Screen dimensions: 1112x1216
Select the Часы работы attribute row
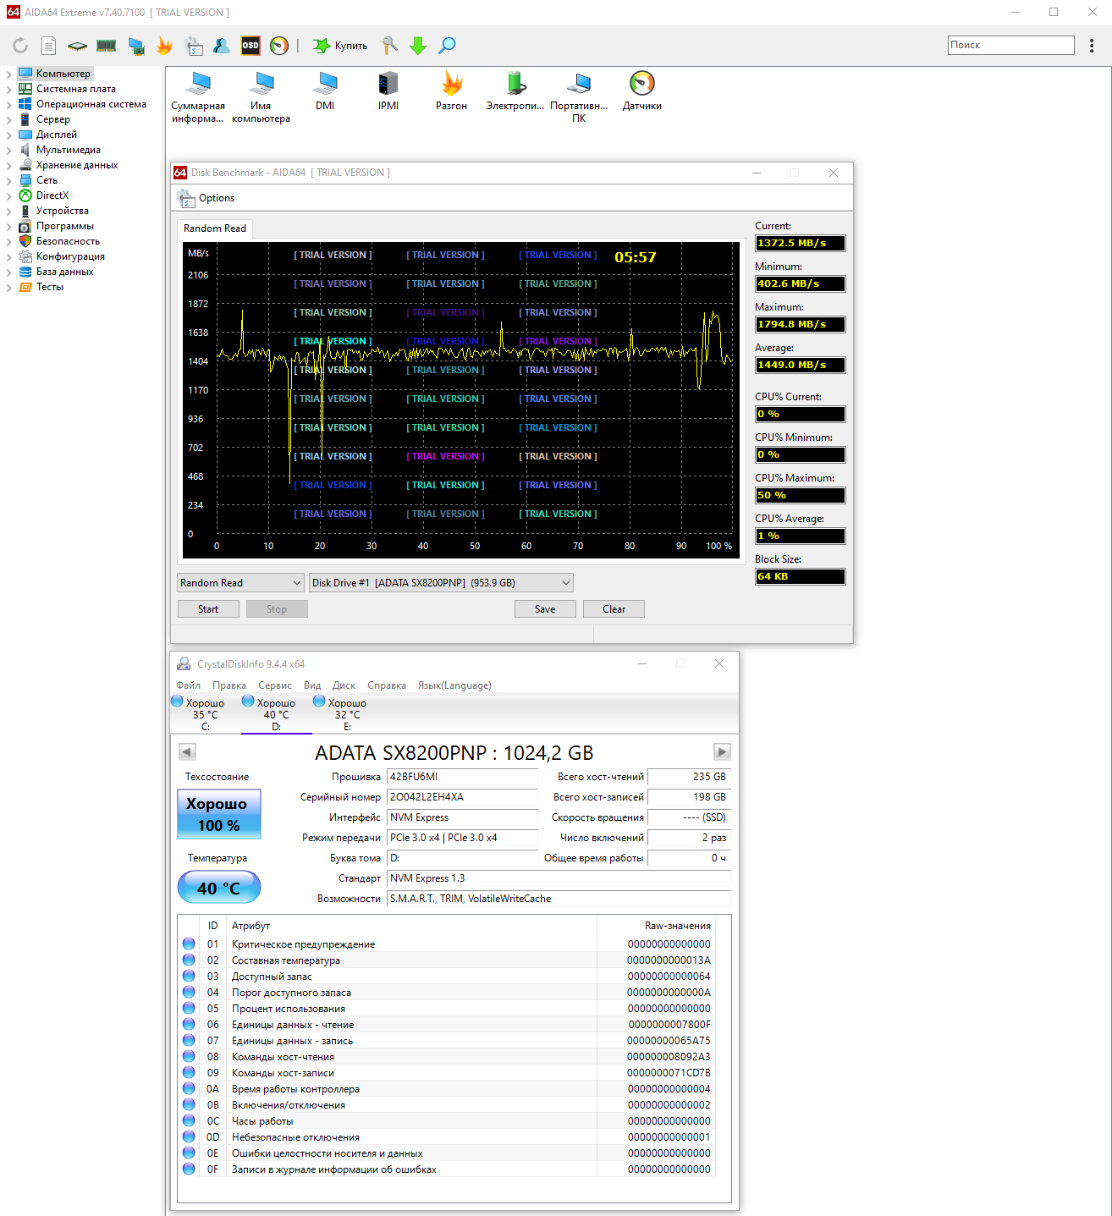pos(447,1121)
